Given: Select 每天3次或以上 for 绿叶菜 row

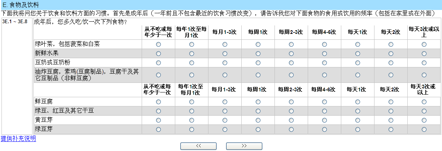Looking at the screenshot, I should pos(424,44).
